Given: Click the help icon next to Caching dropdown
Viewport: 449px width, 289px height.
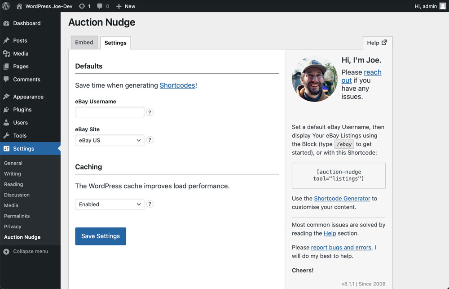Looking at the screenshot, I should click(x=150, y=204).
